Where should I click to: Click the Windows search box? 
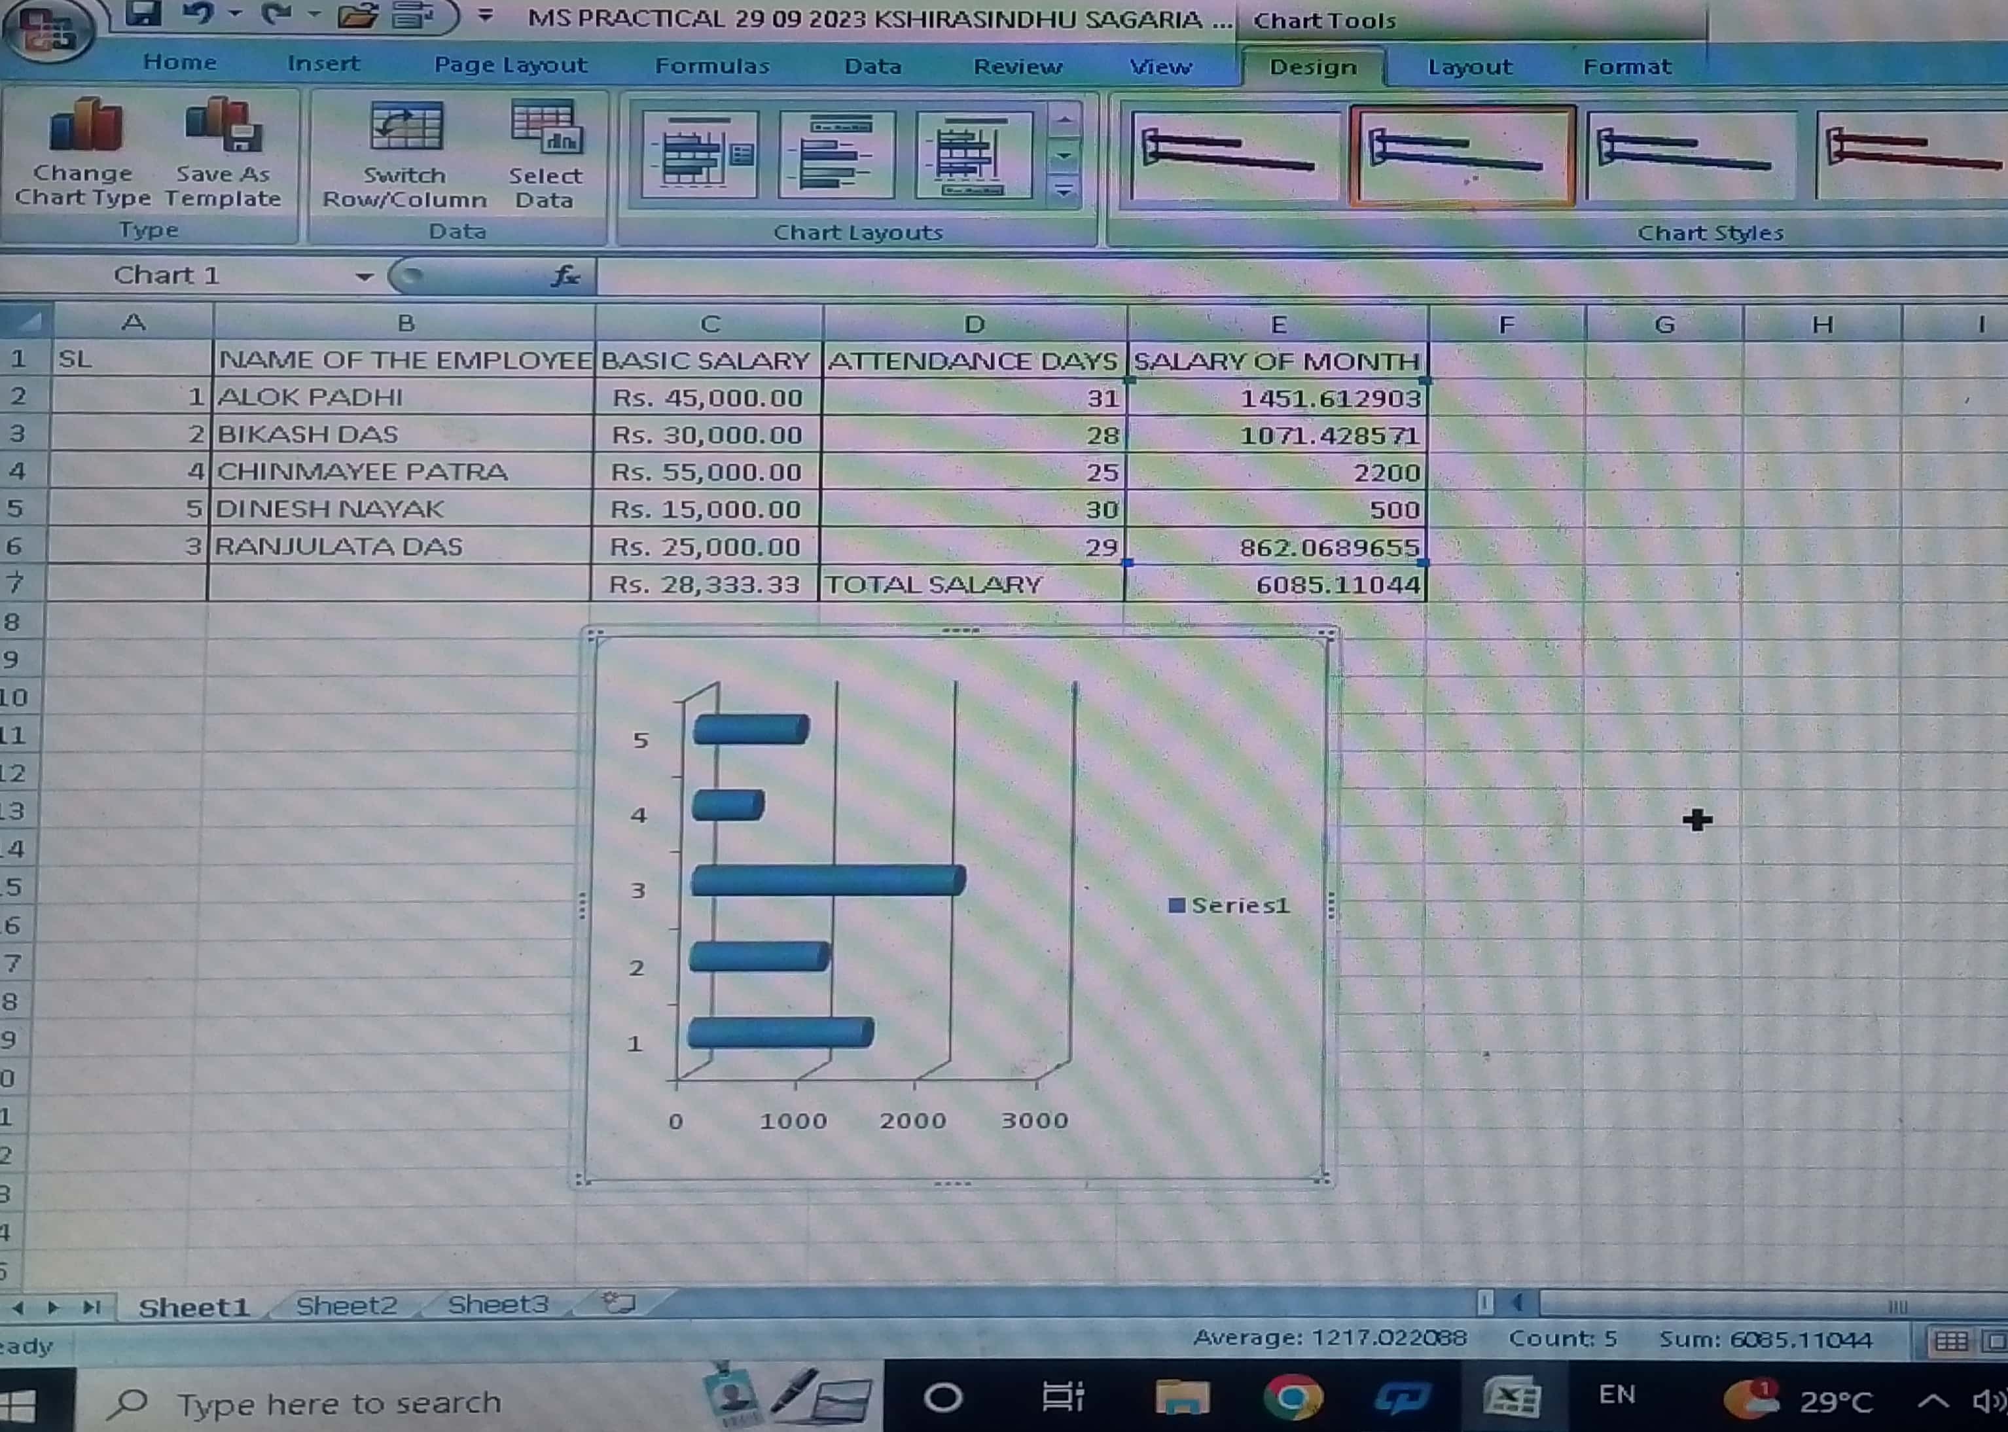(x=338, y=1402)
